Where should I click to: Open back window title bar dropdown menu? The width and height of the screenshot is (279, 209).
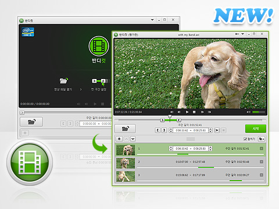(x=152, y=20)
